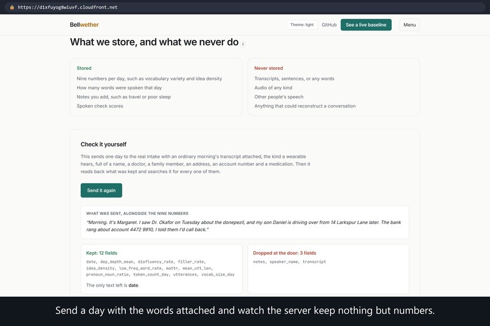Click the page heading 'What we store, and what we never do'

154,42
